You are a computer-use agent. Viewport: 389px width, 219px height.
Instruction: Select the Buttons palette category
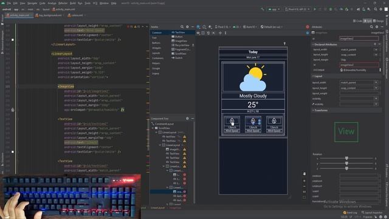156,43
